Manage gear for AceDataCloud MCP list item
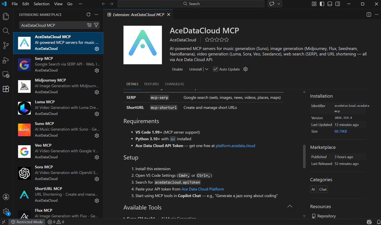The height and width of the screenshot is (225, 381). point(97,49)
